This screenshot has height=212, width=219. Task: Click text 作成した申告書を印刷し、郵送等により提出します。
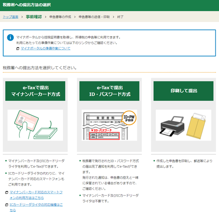click(x=184, y=164)
